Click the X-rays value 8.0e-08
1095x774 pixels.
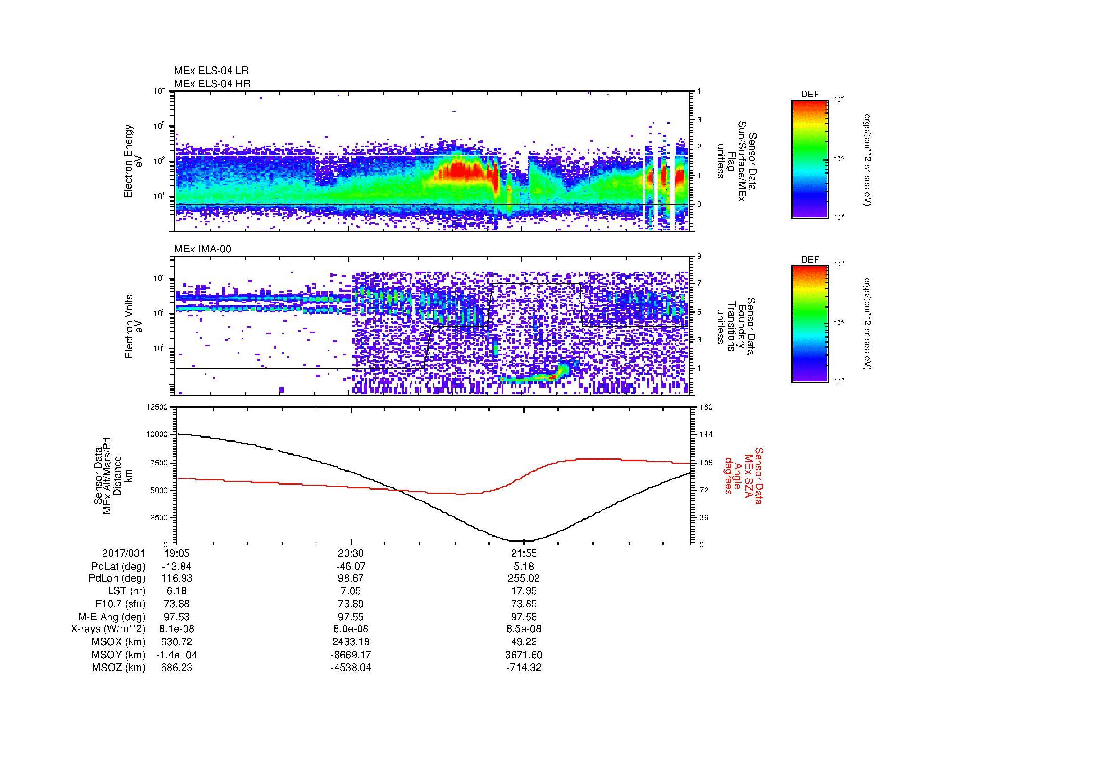(x=351, y=629)
